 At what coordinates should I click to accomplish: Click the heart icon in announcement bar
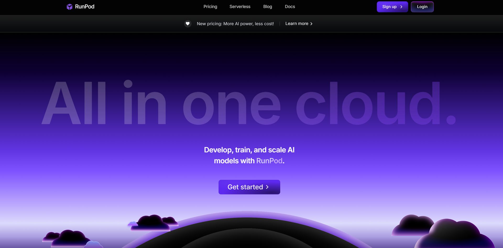click(188, 24)
